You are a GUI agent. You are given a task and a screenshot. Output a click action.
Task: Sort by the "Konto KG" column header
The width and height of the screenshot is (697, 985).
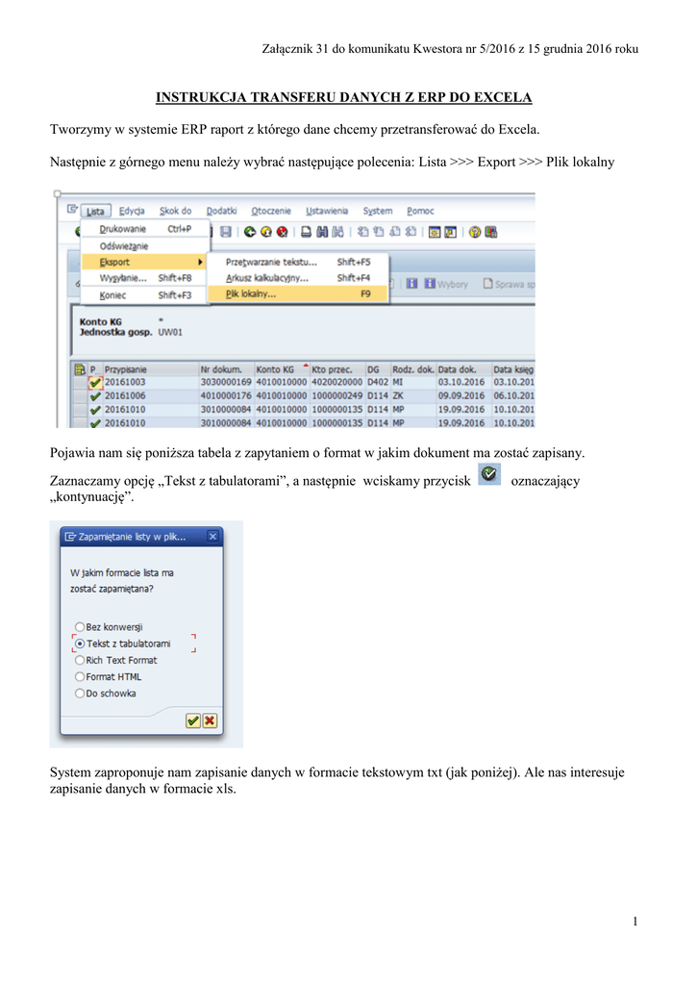click(x=274, y=368)
